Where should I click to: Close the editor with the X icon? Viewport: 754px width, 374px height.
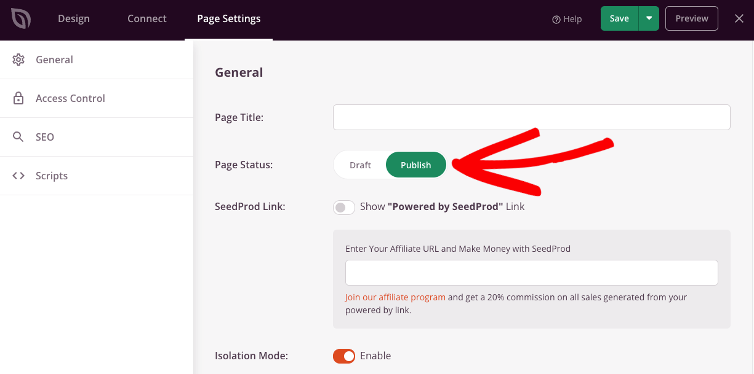point(739,18)
